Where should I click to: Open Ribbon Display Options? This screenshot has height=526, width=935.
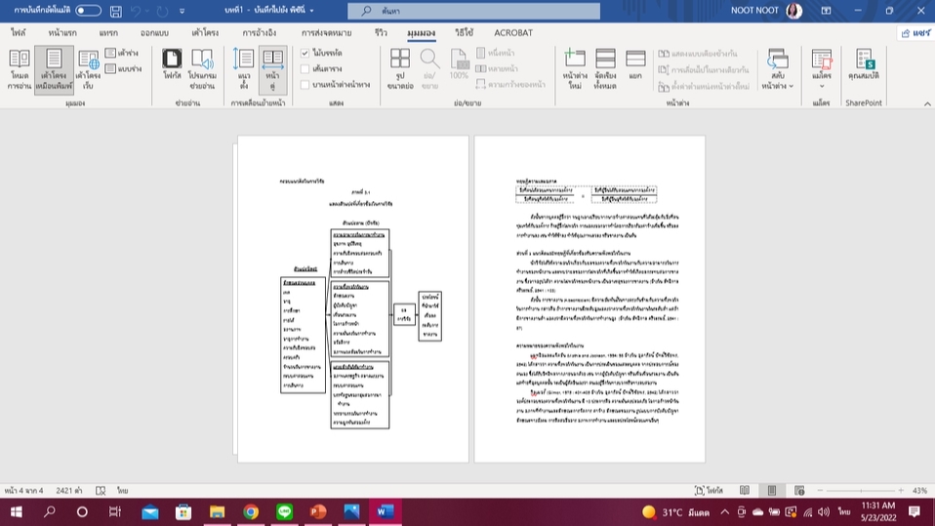click(826, 11)
